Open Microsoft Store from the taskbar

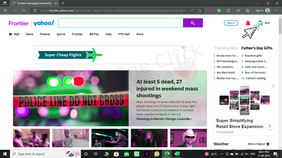click(x=116, y=154)
